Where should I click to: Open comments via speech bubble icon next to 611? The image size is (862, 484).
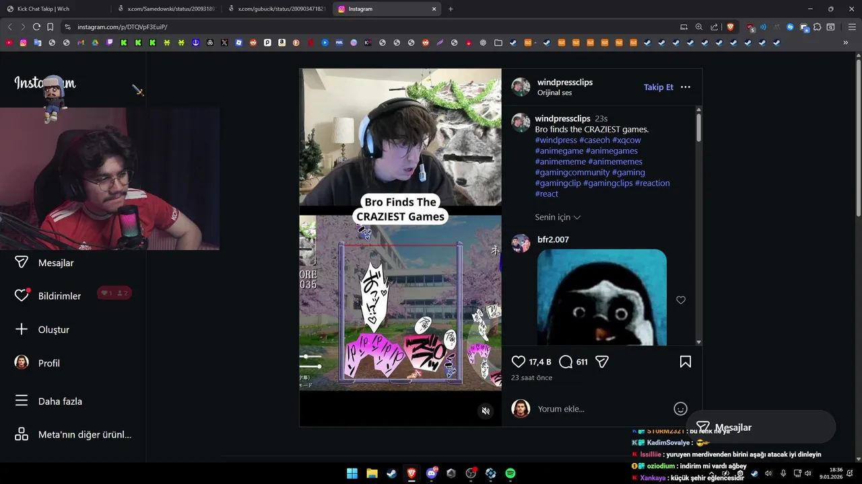(x=566, y=362)
